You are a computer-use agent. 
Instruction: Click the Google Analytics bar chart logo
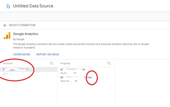click(x=7, y=36)
